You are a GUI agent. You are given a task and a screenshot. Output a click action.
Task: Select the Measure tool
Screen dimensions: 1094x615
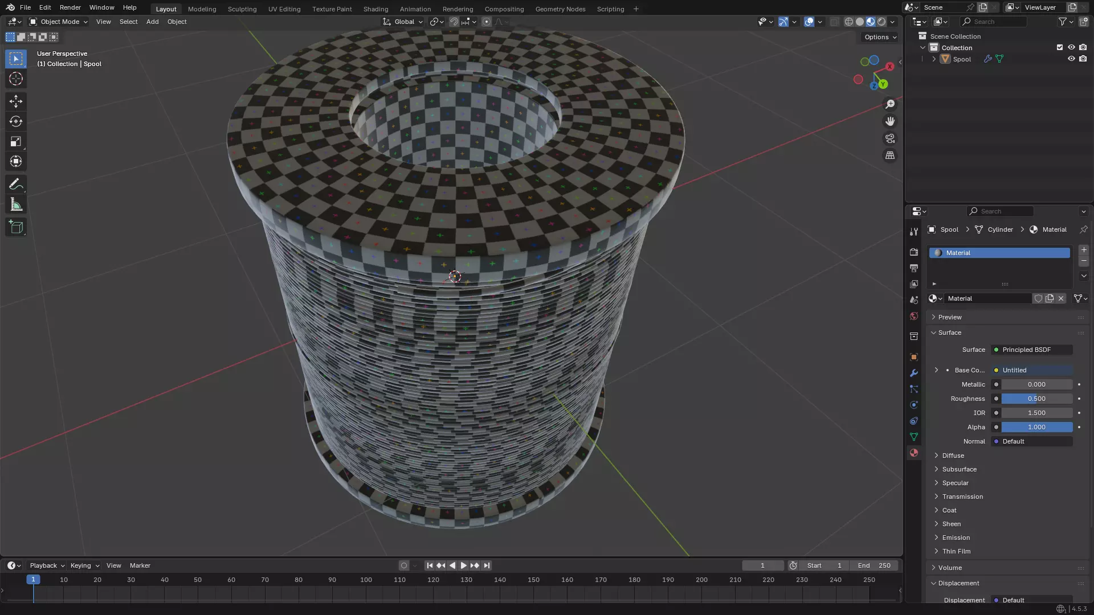click(16, 205)
